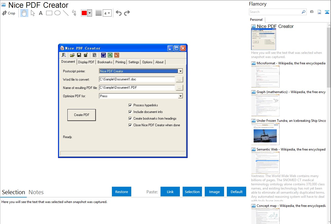Click the red color swatch

point(84,13)
